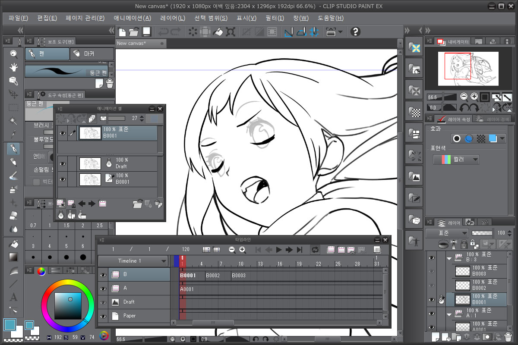Select the 마커 sub tool group
Screen dimensions: 518x345
[x=92, y=54]
